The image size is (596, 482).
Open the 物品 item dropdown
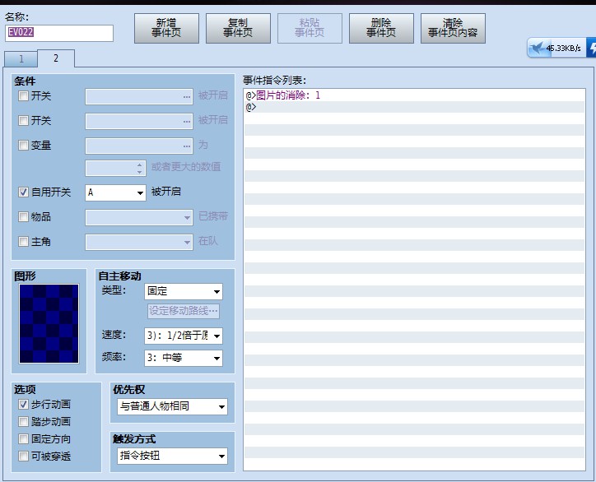[x=139, y=217]
